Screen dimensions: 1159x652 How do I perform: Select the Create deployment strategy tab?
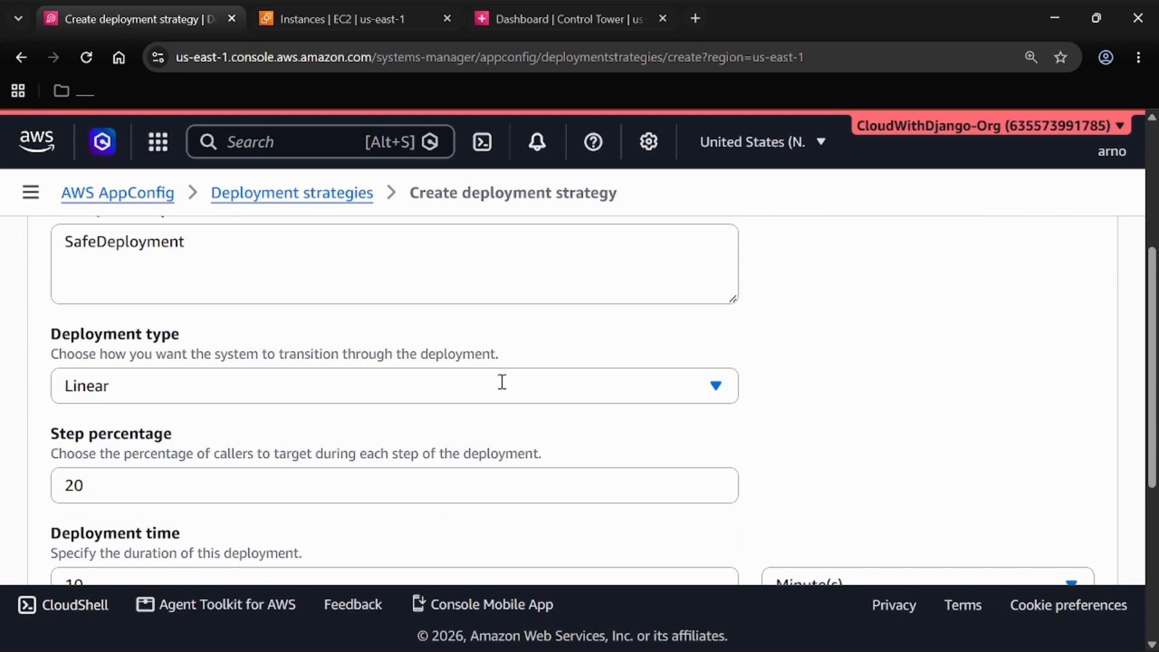(x=141, y=19)
